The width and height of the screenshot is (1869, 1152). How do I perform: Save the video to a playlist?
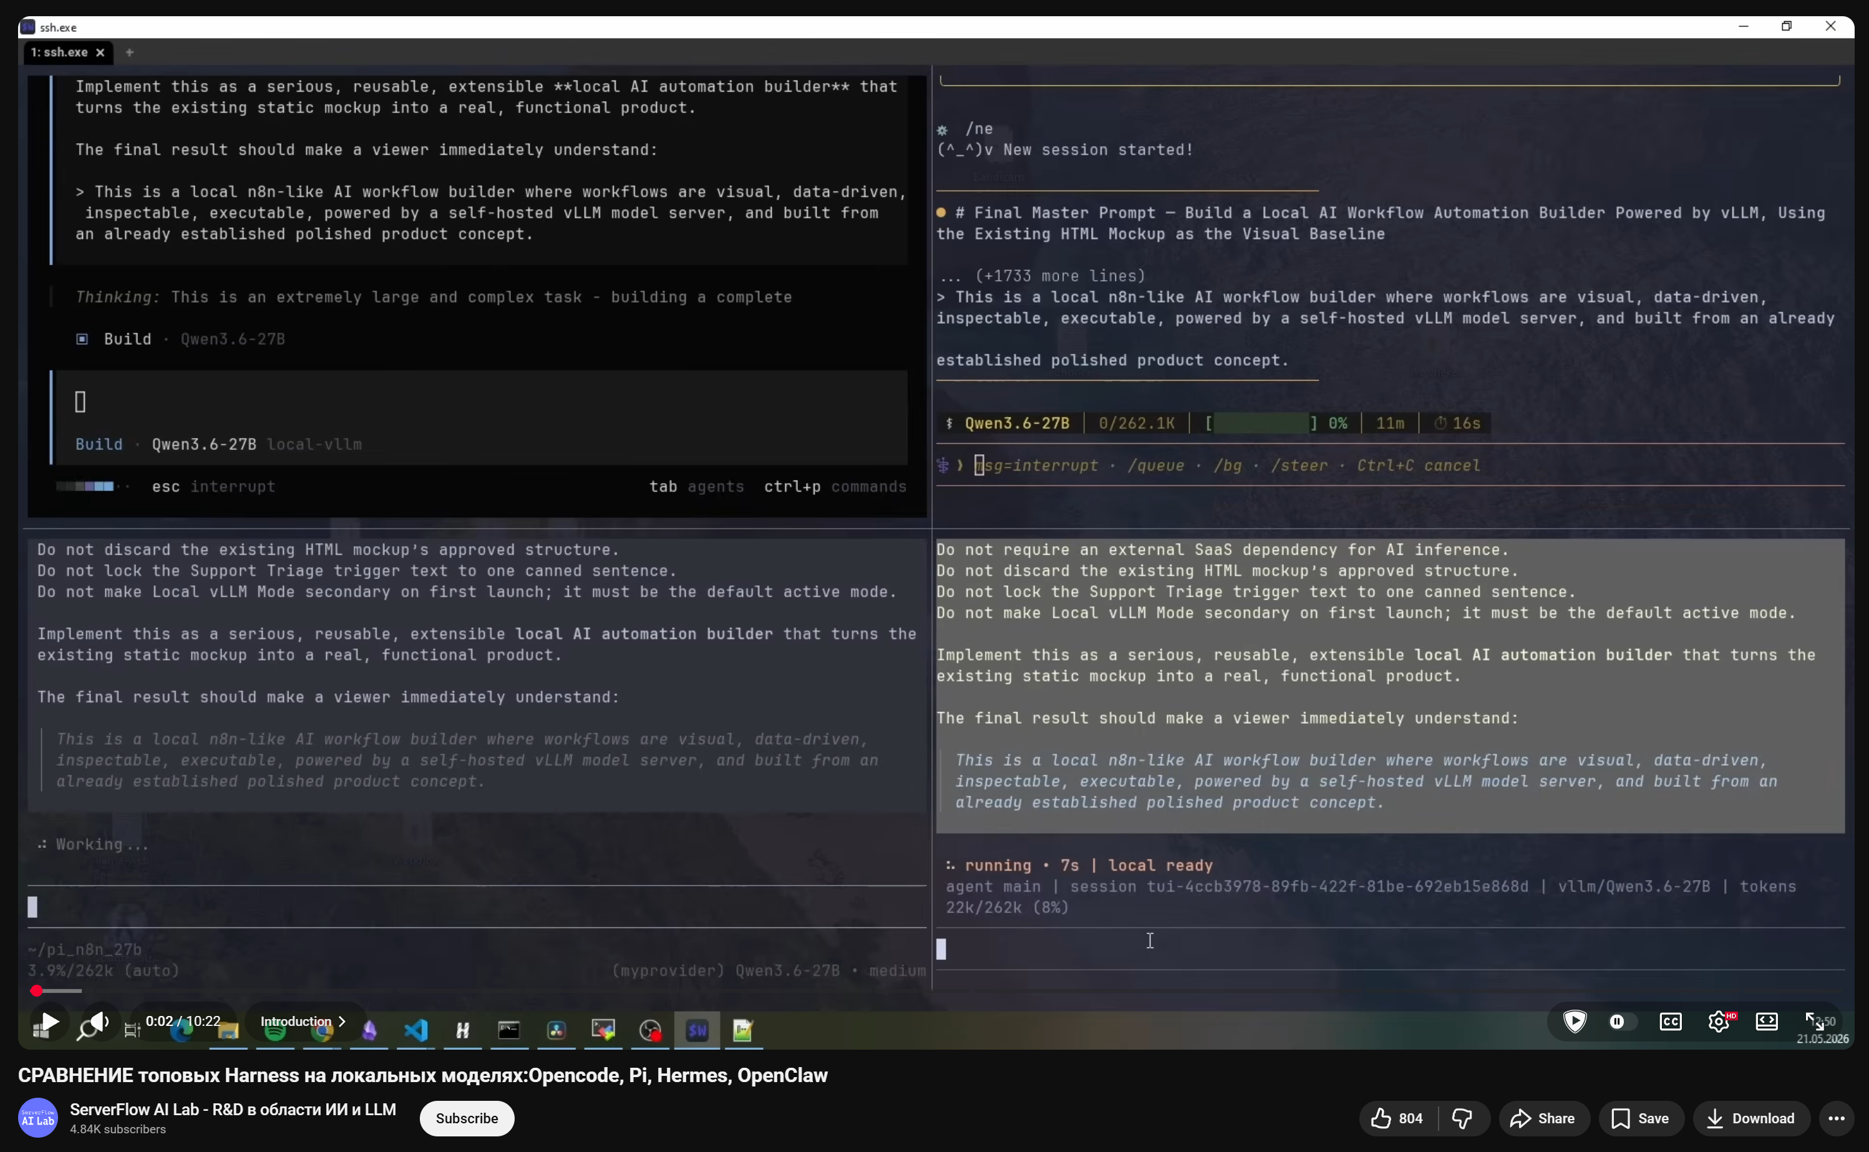pos(1641,1118)
